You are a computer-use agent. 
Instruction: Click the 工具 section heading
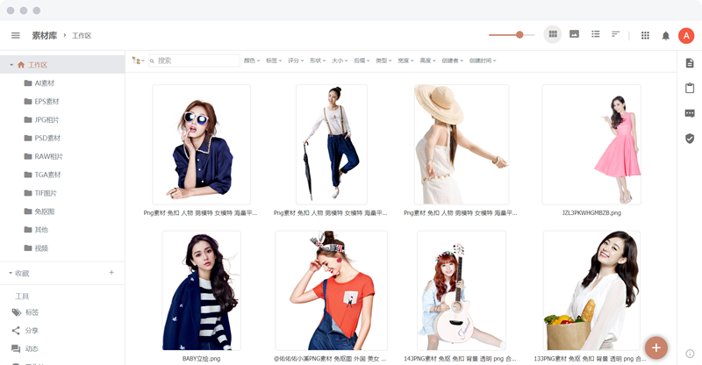pos(22,296)
